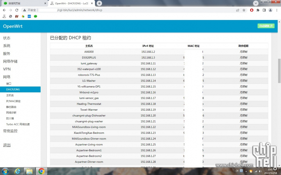Go back using the browser back arrow
The height and width of the screenshot is (175, 281).
coord(4,10)
